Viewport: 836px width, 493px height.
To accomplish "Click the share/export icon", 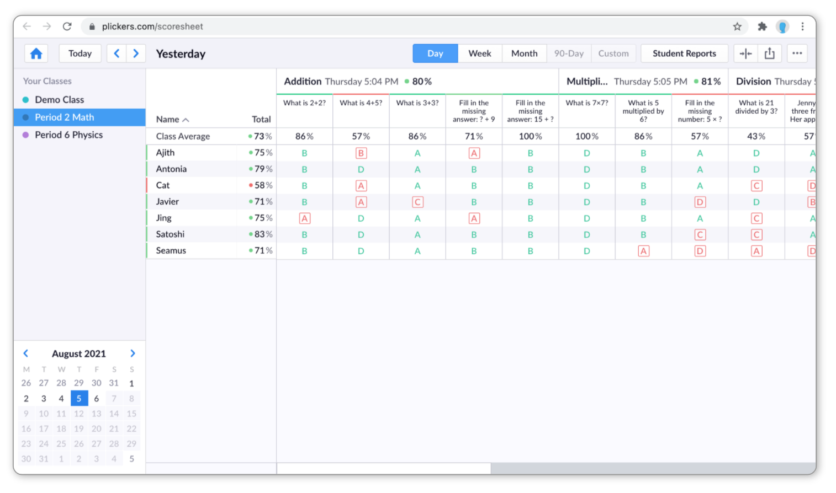I will [770, 53].
